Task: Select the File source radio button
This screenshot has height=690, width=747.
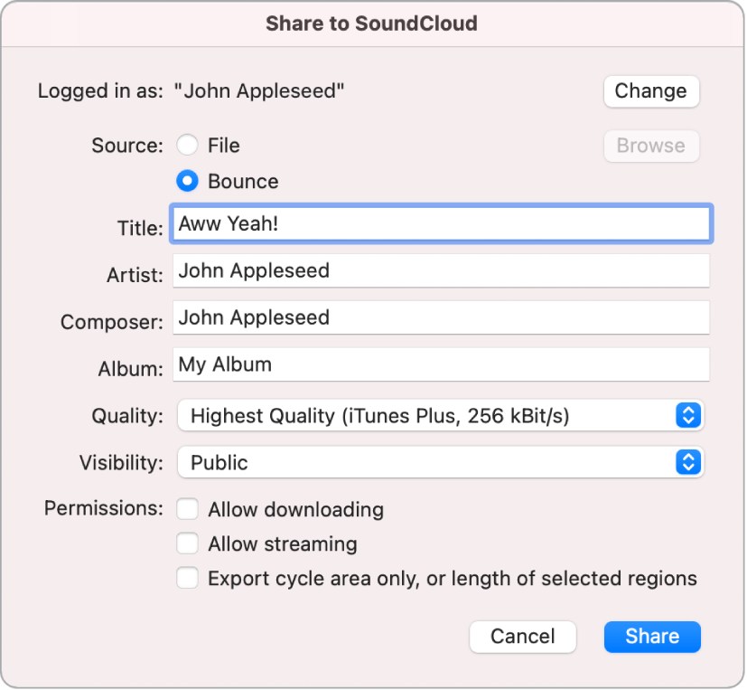Action: tap(187, 145)
